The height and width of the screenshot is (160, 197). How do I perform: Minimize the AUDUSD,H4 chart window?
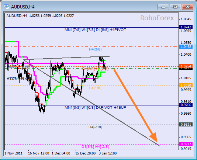[x=163, y=7]
